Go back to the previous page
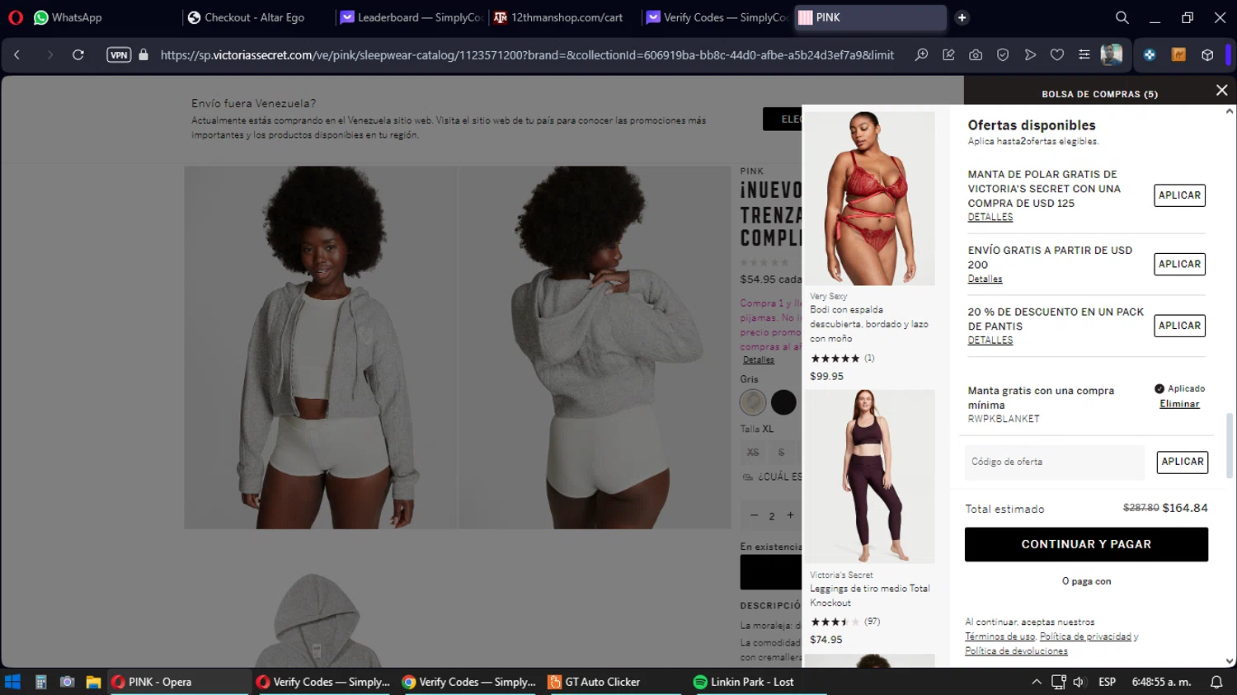The height and width of the screenshot is (695, 1237). [17, 55]
